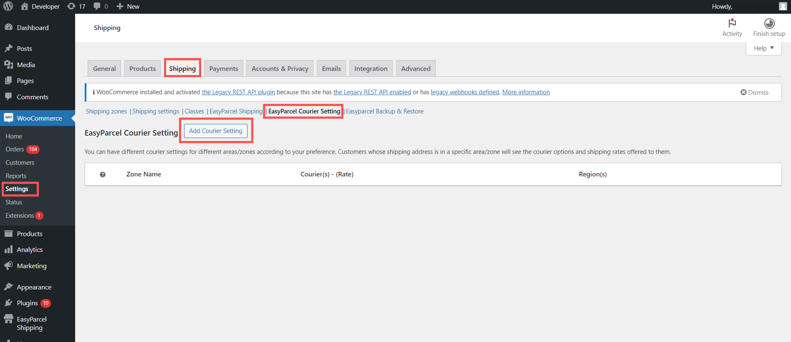Switch to the Emails tab
The width and height of the screenshot is (791, 342).
(x=331, y=68)
